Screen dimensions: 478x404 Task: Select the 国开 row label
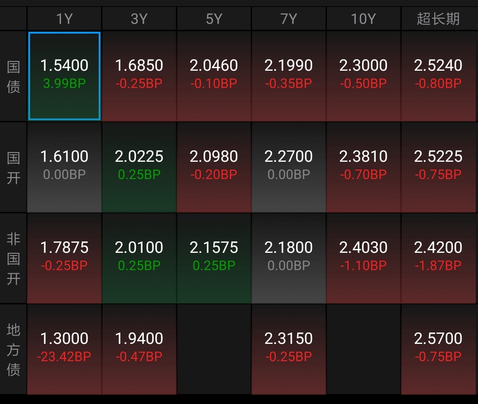coord(13,167)
